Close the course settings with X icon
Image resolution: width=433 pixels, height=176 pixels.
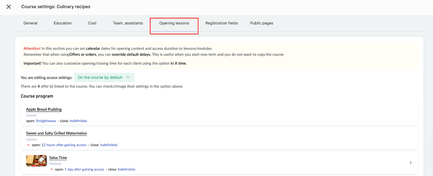coord(9,7)
